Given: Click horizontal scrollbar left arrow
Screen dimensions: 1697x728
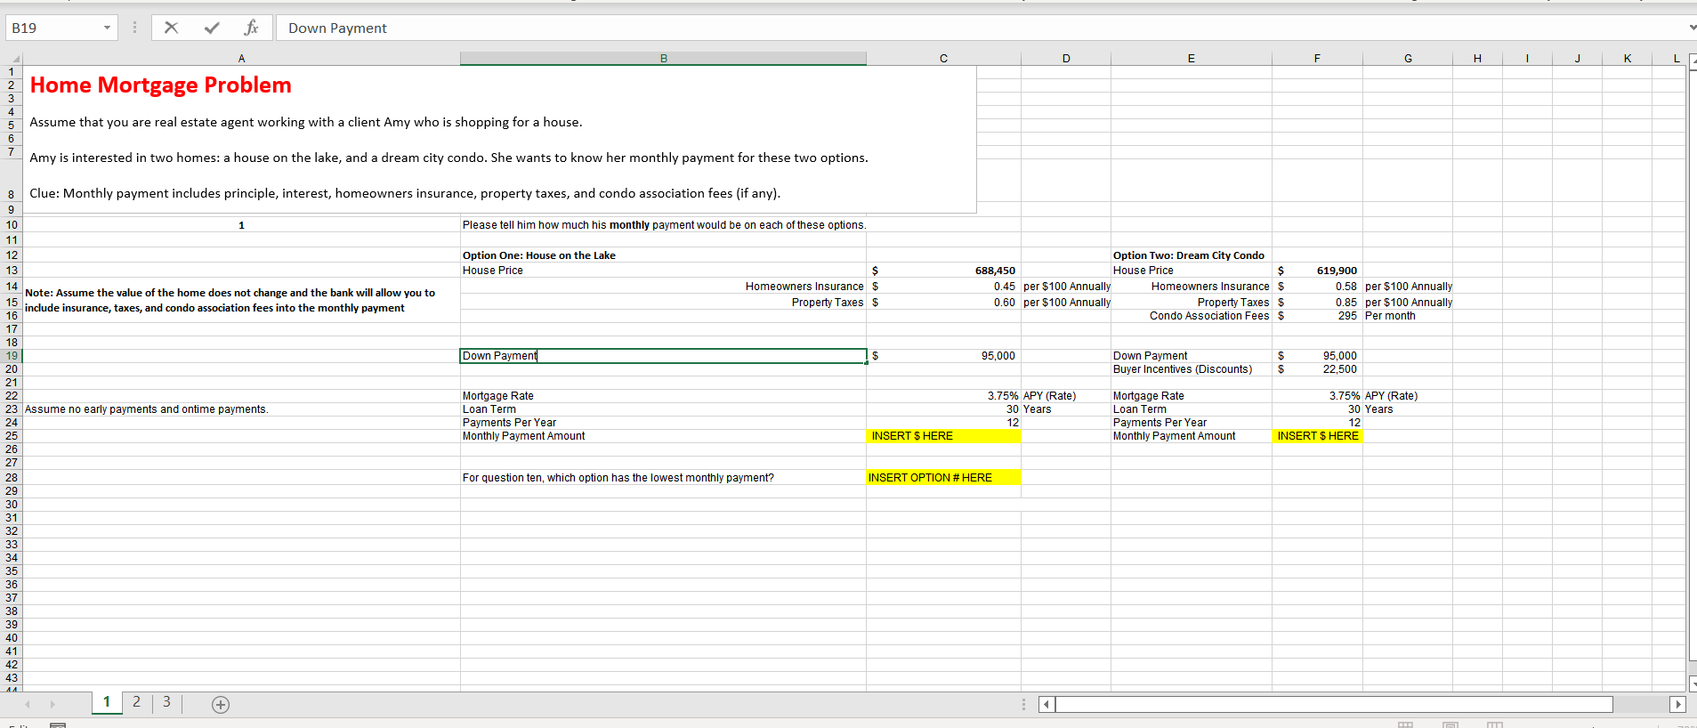Looking at the screenshot, I should [x=1046, y=704].
